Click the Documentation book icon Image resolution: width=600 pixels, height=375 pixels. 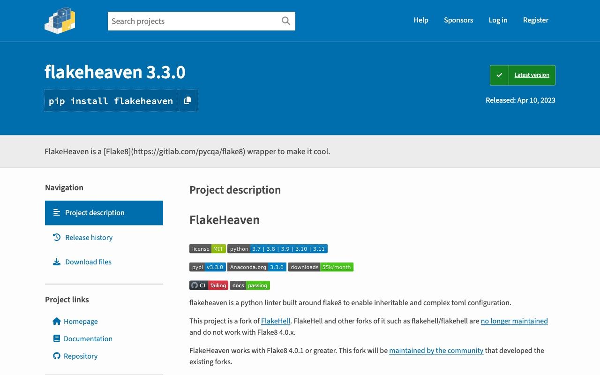point(57,338)
